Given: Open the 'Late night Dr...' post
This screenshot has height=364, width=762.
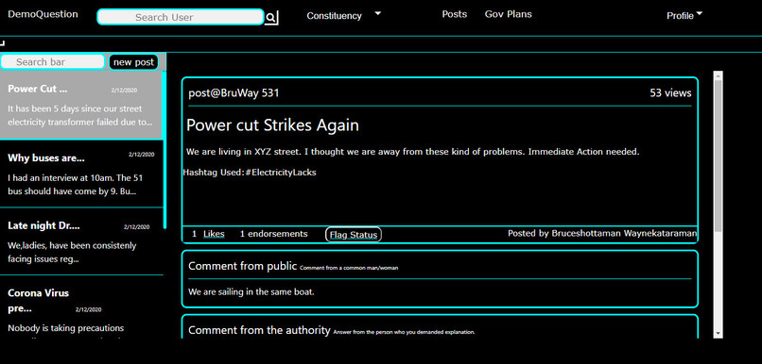Looking at the screenshot, I should [80, 241].
